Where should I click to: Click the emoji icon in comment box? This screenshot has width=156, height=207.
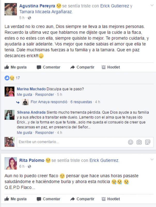[130, 142]
